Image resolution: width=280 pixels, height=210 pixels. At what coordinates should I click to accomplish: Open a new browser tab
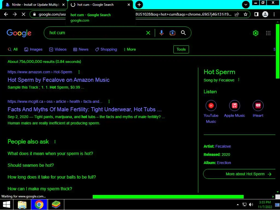[x=139, y=5]
